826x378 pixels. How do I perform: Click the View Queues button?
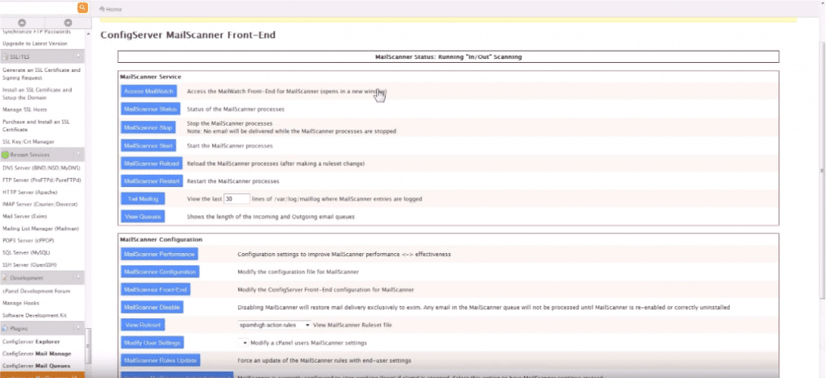pos(143,216)
